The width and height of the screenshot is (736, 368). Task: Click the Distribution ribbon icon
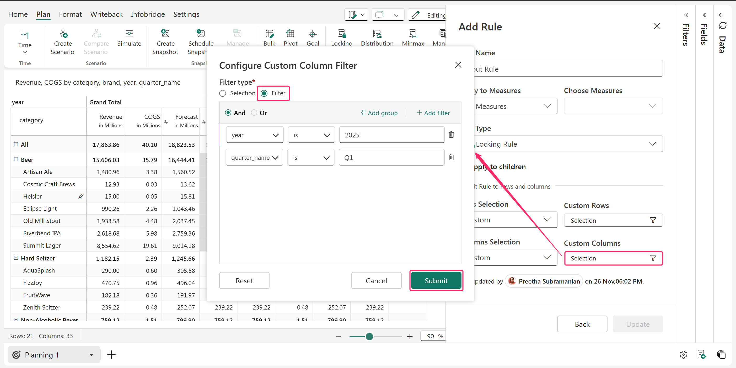click(377, 34)
